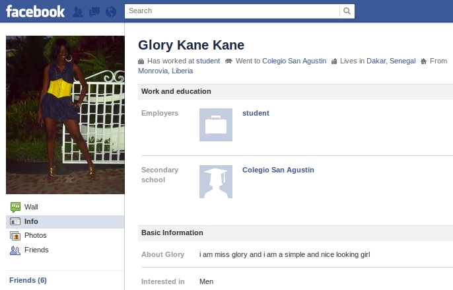Go to the Photos section
The height and width of the screenshot is (290, 453).
click(35, 236)
